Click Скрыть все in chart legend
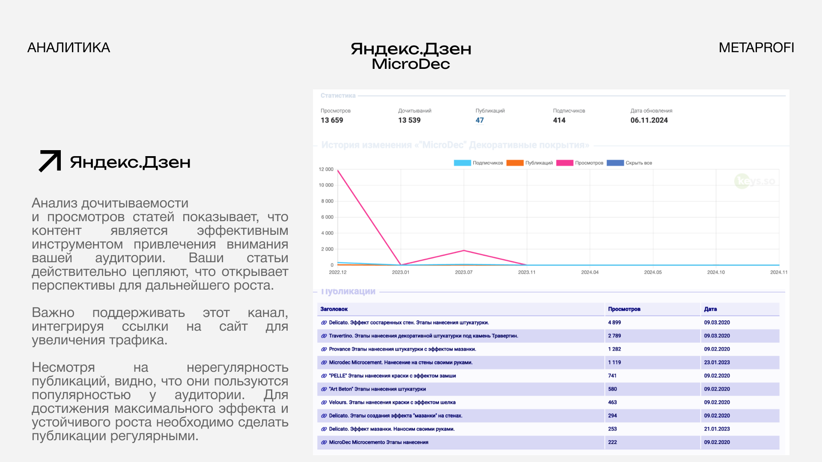 [x=638, y=163]
